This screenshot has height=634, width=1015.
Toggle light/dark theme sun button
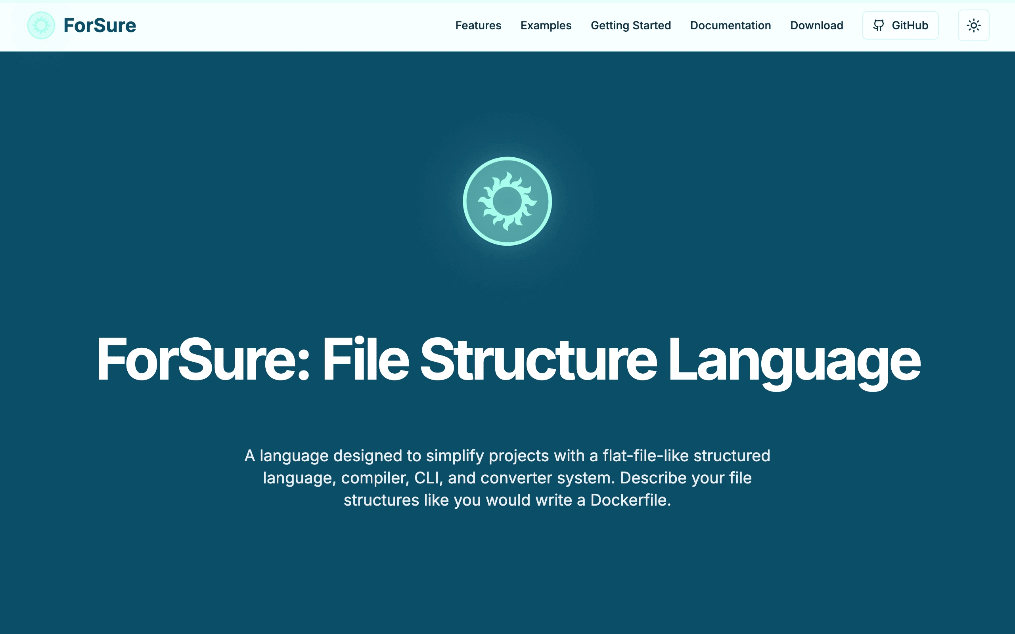pyautogui.click(x=973, y=26)
